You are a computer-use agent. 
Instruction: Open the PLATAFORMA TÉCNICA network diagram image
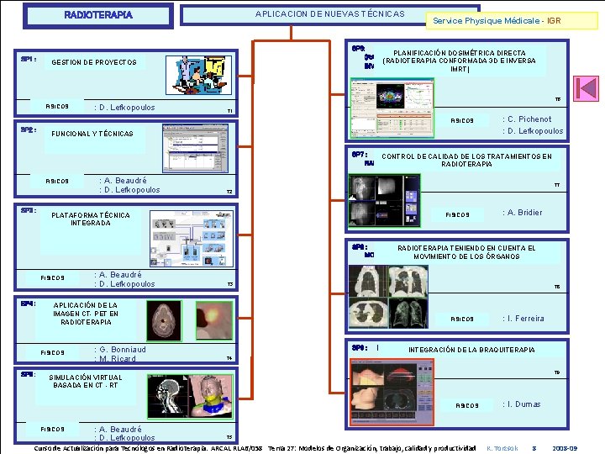[192, 239]
